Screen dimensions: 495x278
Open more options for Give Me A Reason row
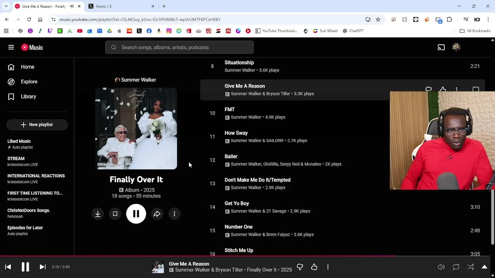457,89
